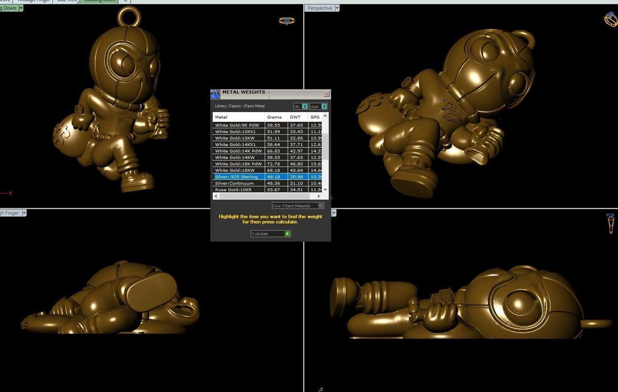Sort by the DWT column header
Image resolution: width=618 pixels, height=392 pixels.
(298, 117)
